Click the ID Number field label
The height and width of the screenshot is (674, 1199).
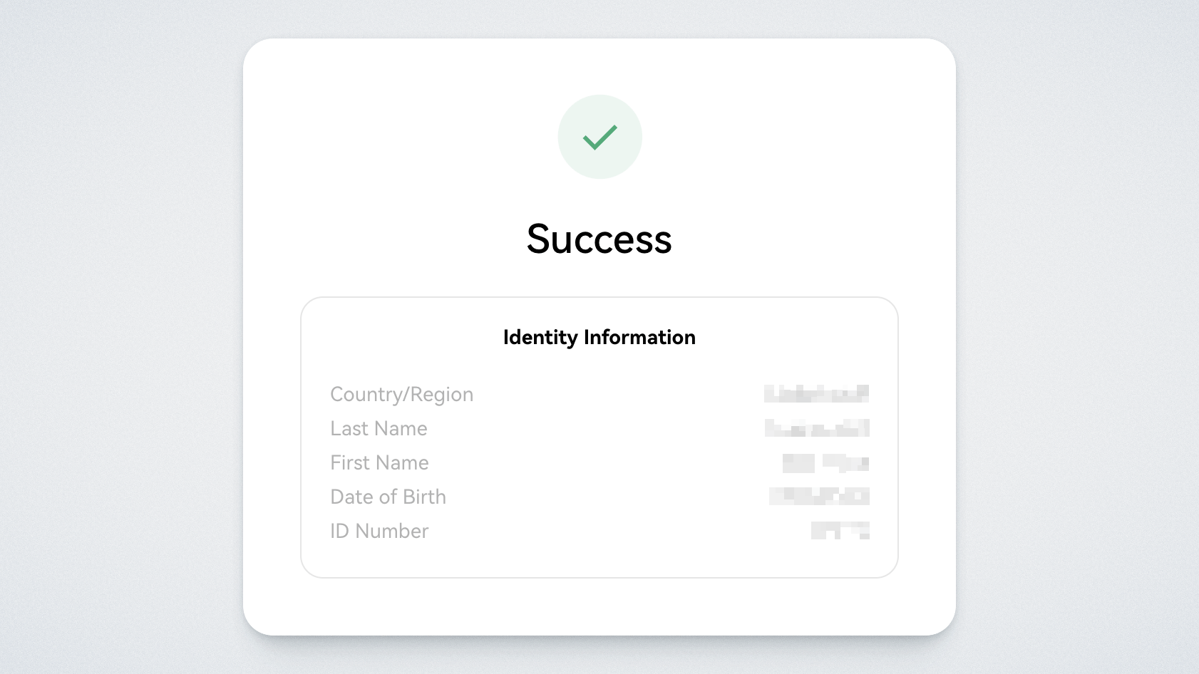pyautogui.click(x=379, y=532)
